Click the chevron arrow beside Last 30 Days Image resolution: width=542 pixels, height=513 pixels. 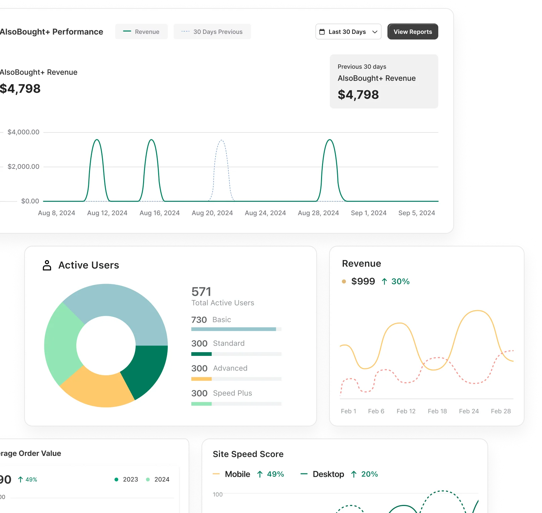[x=375, y=32]
